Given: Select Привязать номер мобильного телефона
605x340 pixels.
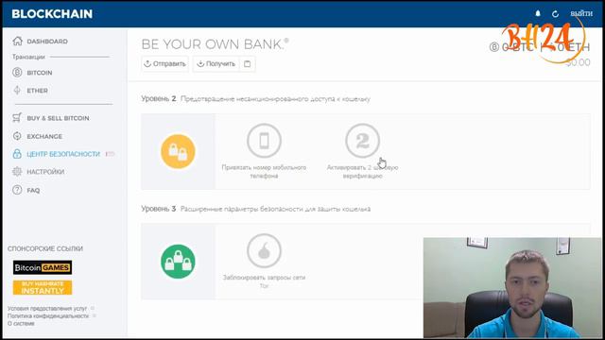Looking at the screenshot, I should (x=264, y=172).
